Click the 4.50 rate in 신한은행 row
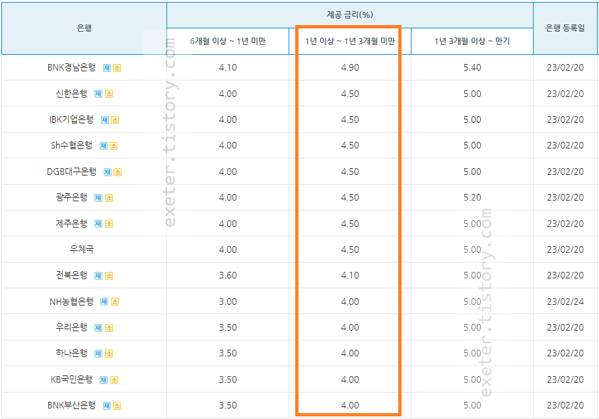This screenshot has height=419, width=599. point(350,94)
